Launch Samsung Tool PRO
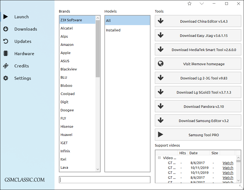The height and width of the screenshot is (190, 244). coord(198,135)
